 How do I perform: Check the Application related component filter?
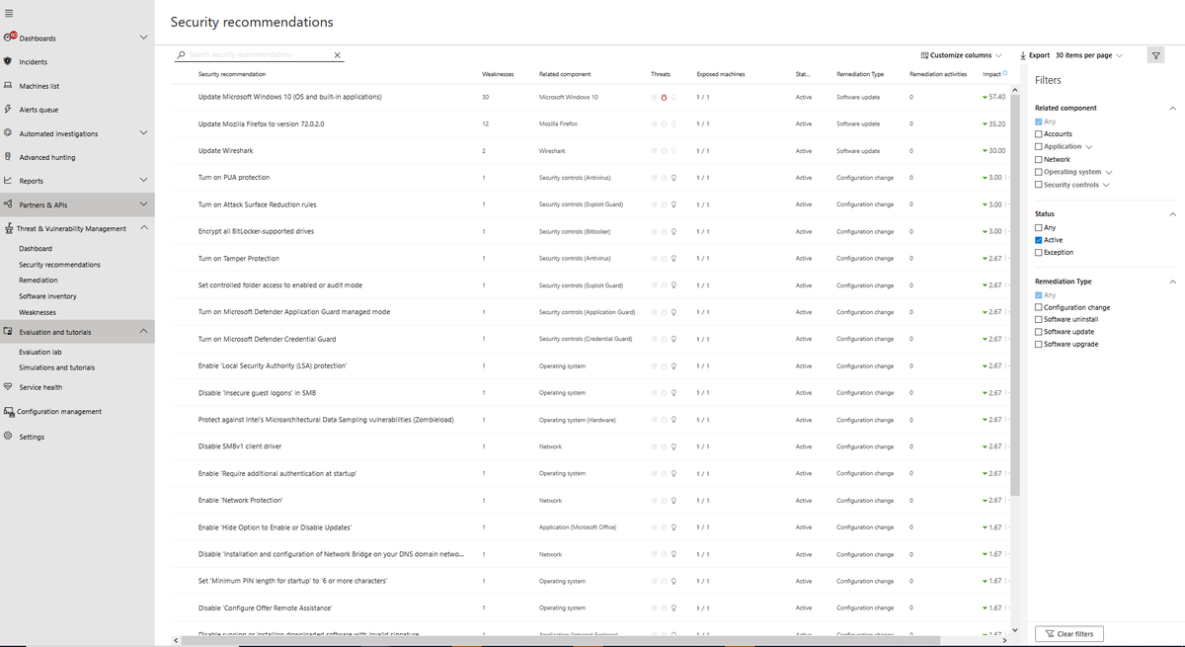pos(1038,146)
